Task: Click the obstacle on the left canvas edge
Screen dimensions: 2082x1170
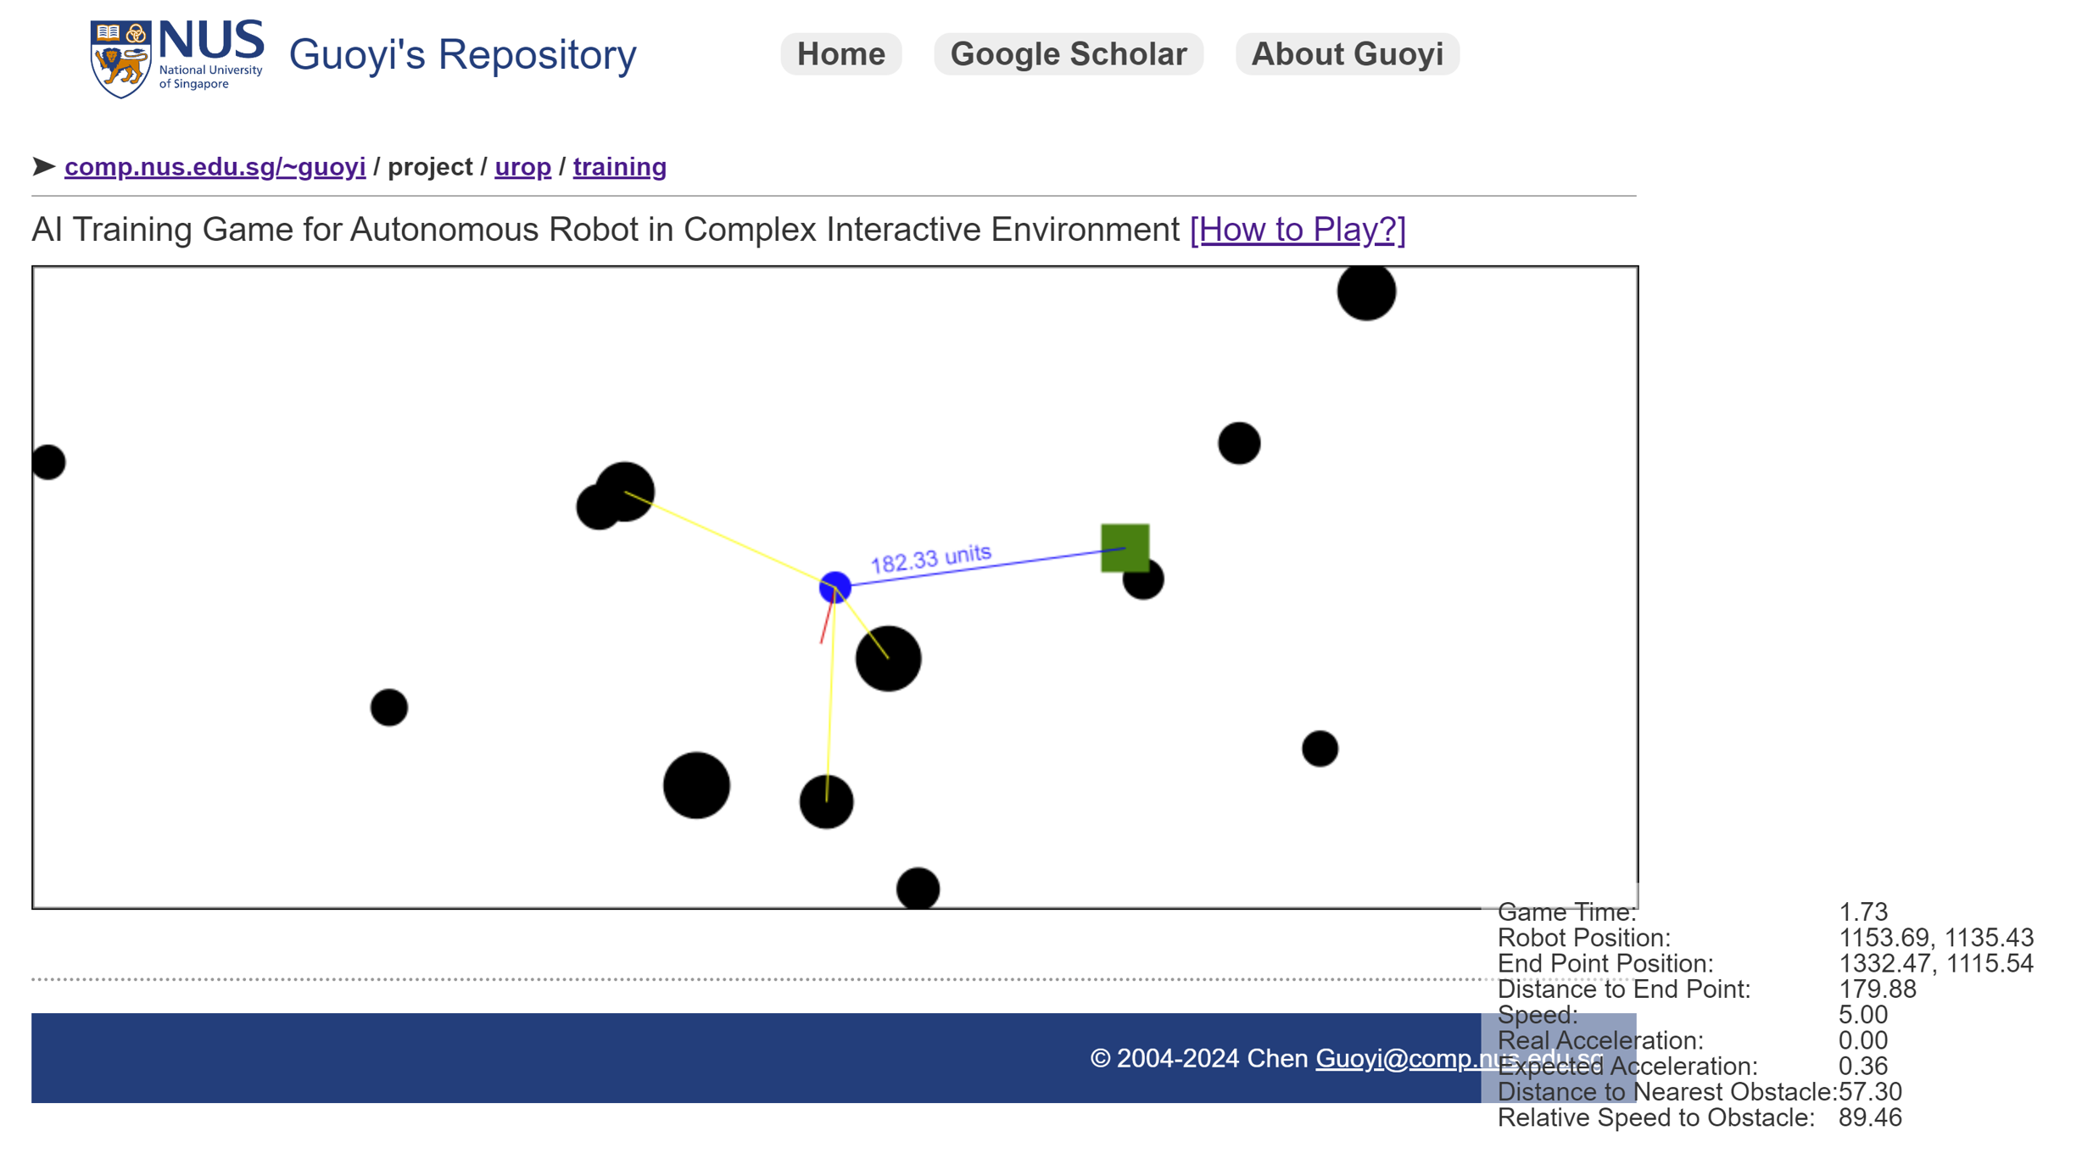Action: pos(48,462)
